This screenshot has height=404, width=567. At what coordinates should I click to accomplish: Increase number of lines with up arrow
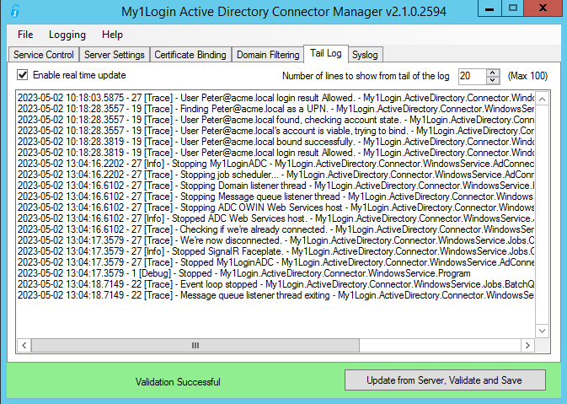[493, 73]
